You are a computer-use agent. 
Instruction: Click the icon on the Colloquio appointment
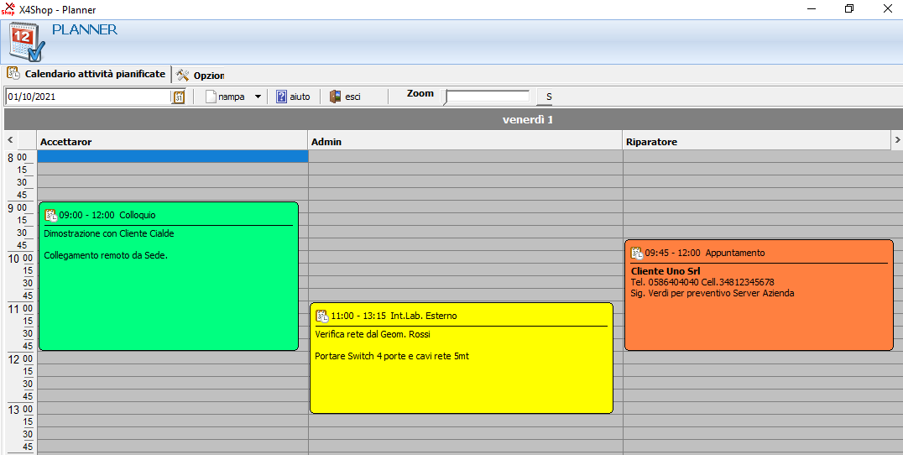point(50,215)
